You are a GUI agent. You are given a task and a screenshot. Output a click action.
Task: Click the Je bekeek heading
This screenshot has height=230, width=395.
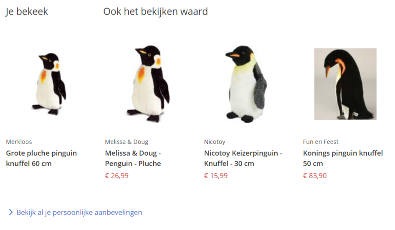point(27,12)
